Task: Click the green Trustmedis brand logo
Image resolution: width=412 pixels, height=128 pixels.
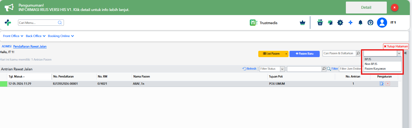Action: [x=253, y=23]
